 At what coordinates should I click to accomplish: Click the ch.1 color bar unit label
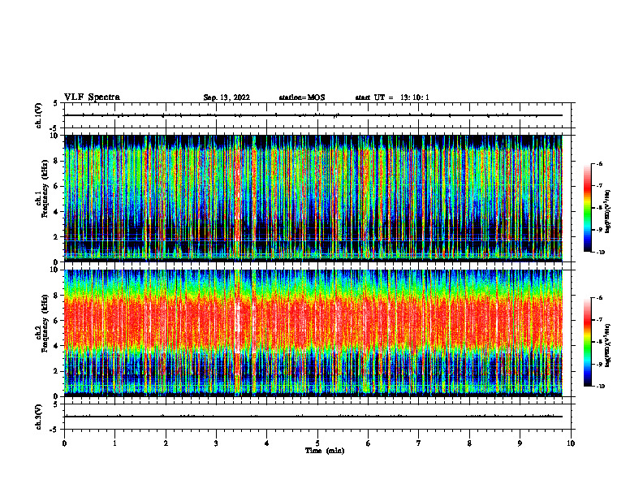point(607,211)
